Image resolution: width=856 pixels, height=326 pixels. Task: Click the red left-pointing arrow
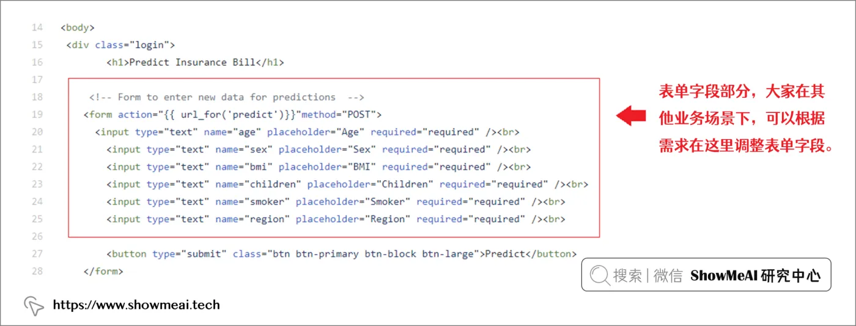point(631,115)
